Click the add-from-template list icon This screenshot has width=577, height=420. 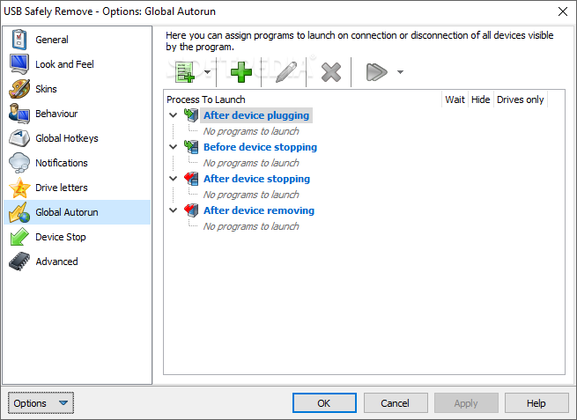185,72
